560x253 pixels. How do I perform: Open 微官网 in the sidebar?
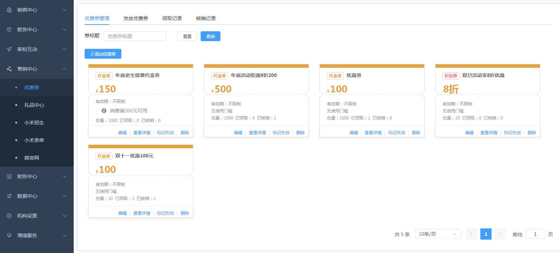coord(37,158)
